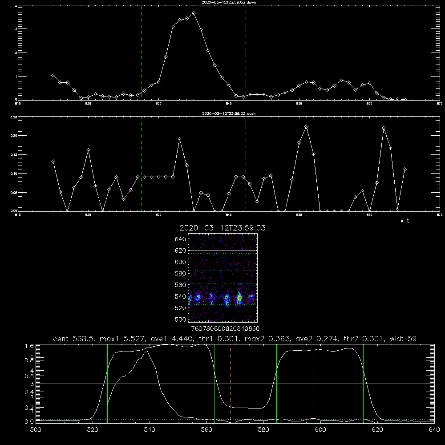
Task: Click bottom plot x-axis label 500
Action: click(x=36, y=430)
